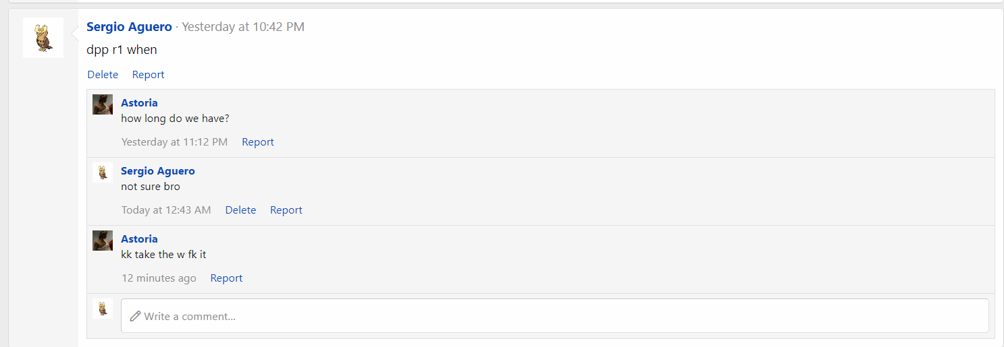
Task: Open Astoria's profile from the "how long do we have?" comment
Action: click(139, 103)
